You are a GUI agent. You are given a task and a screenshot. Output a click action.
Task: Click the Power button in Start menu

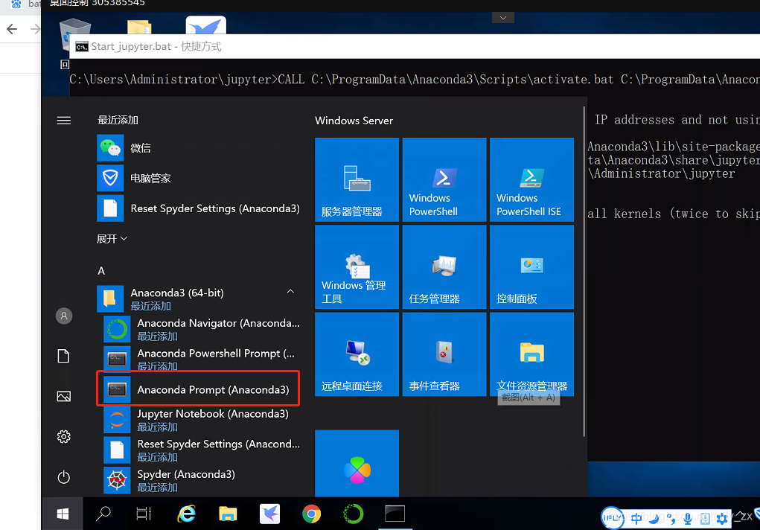point(64,477)
